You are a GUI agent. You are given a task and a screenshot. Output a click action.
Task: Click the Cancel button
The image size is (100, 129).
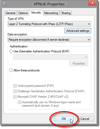pos(85,119)
